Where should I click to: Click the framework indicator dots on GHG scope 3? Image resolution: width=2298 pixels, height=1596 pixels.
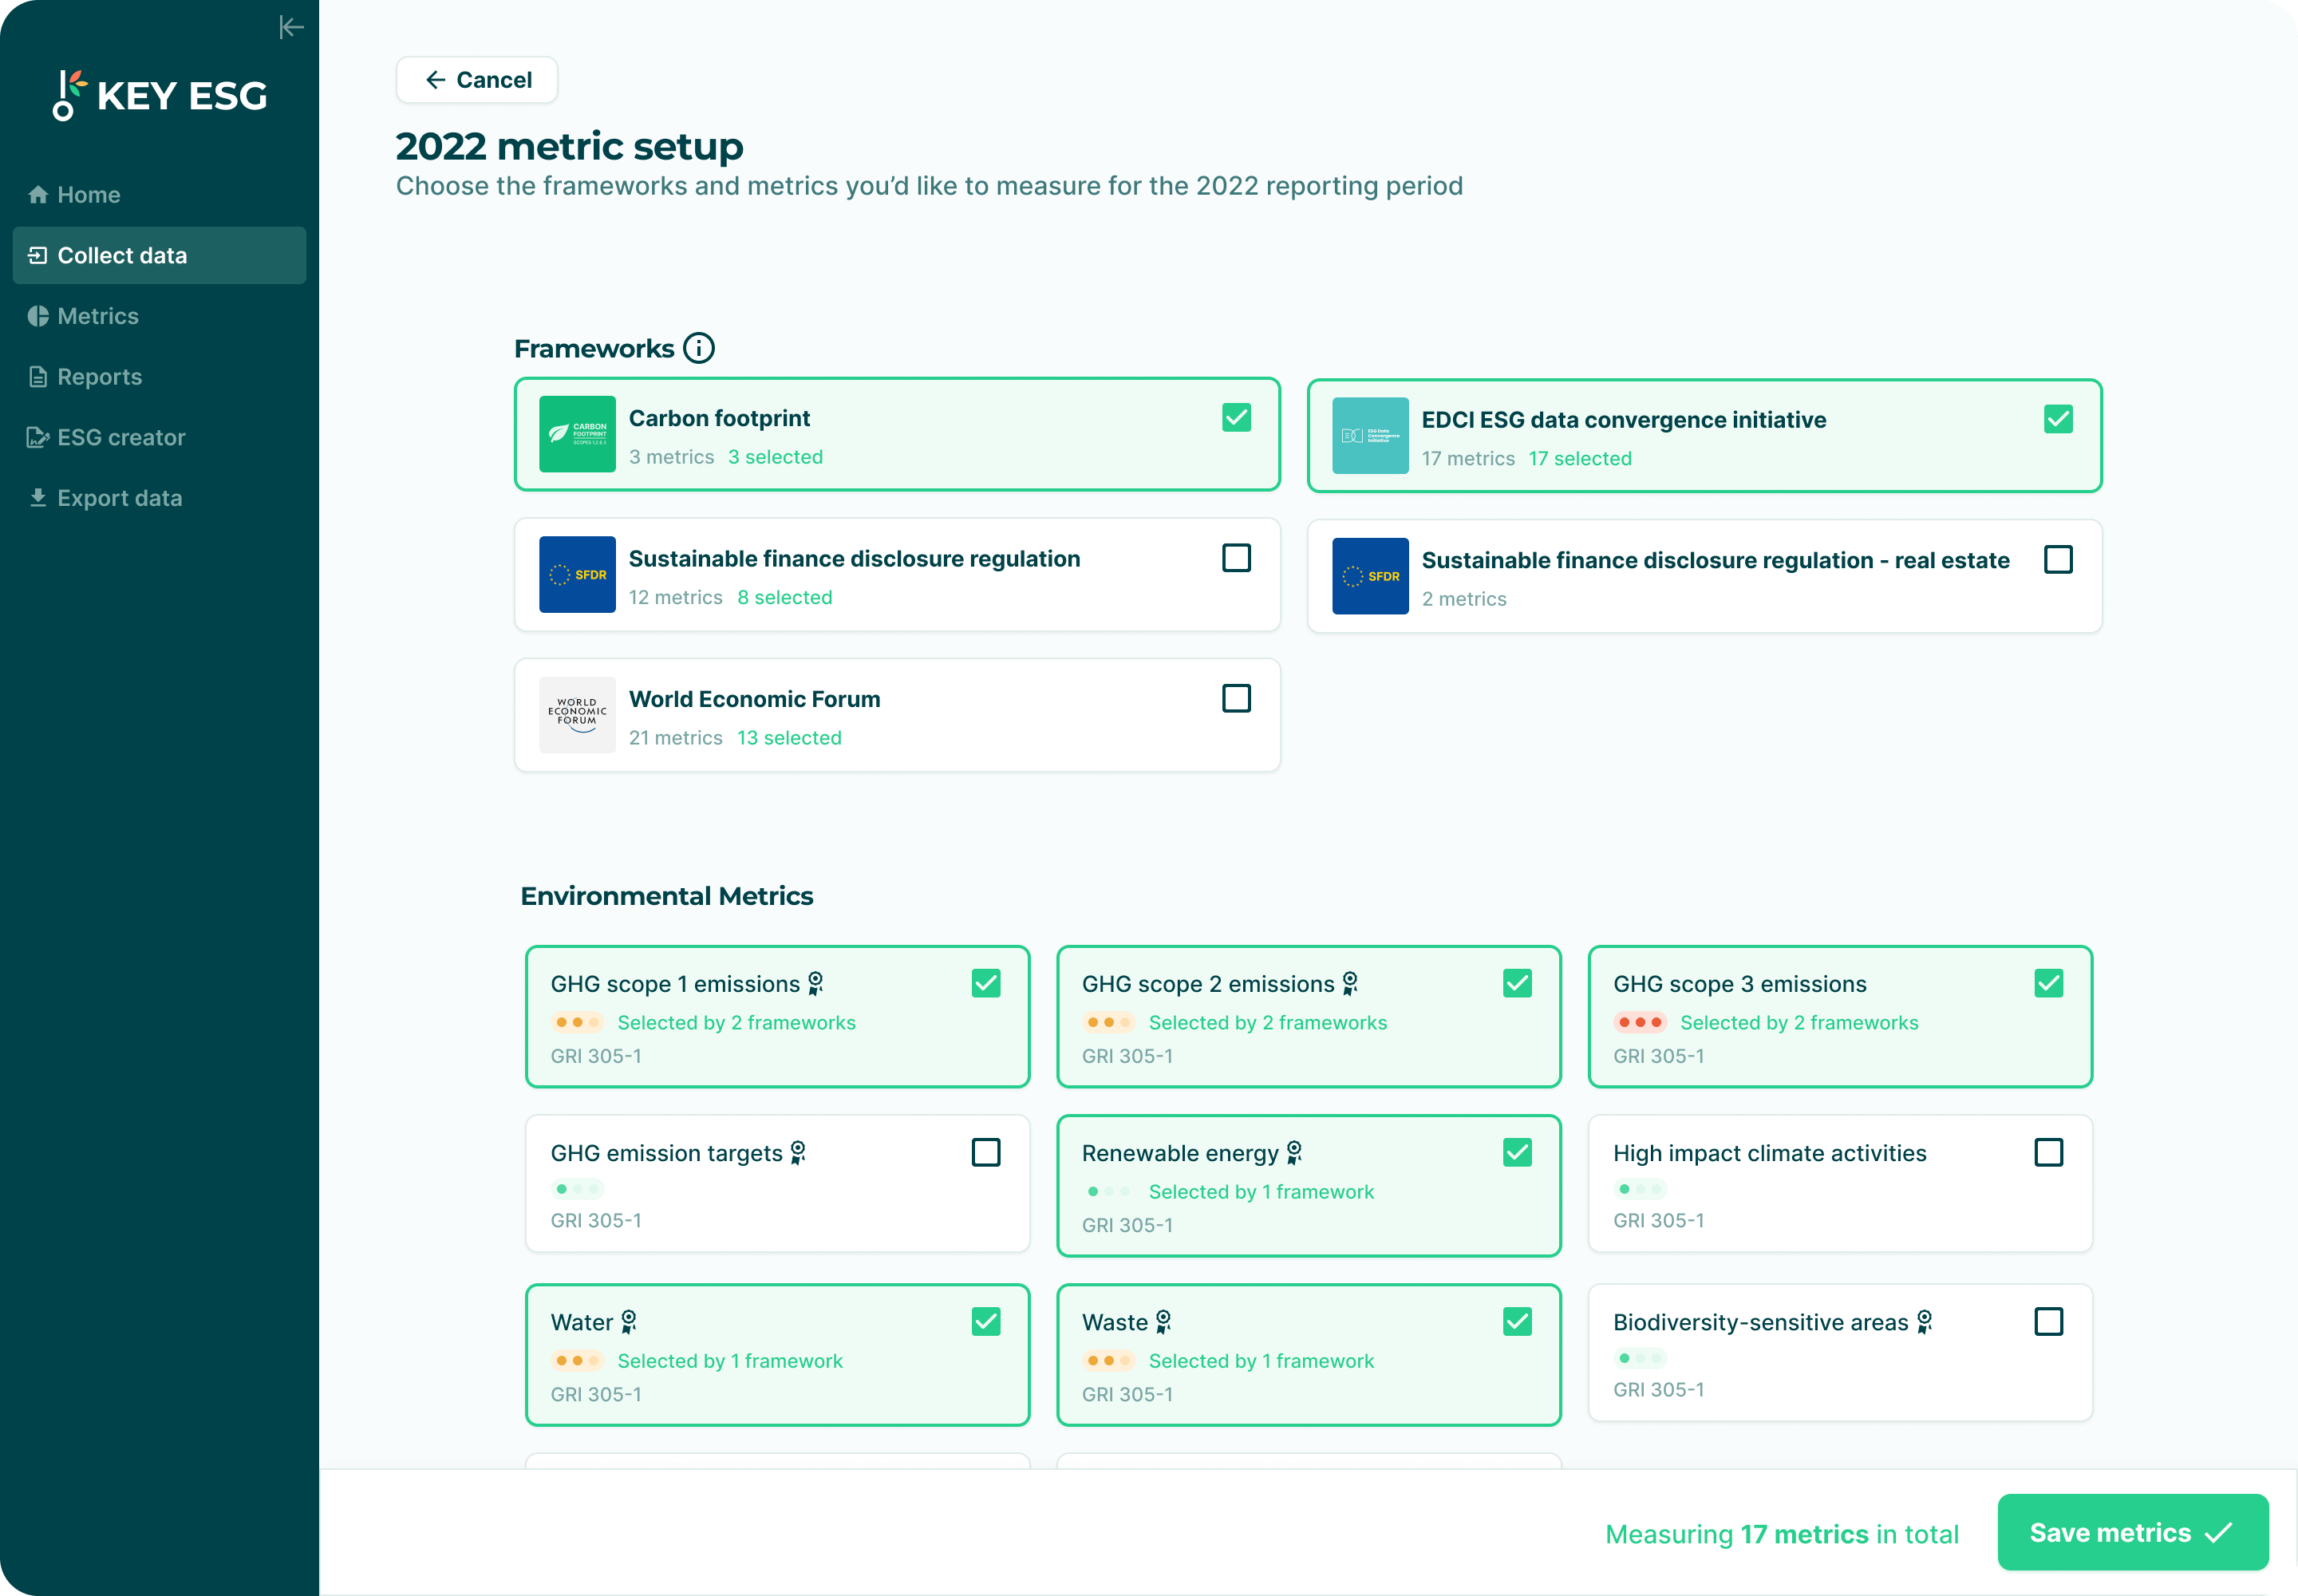[1641, 1022]
